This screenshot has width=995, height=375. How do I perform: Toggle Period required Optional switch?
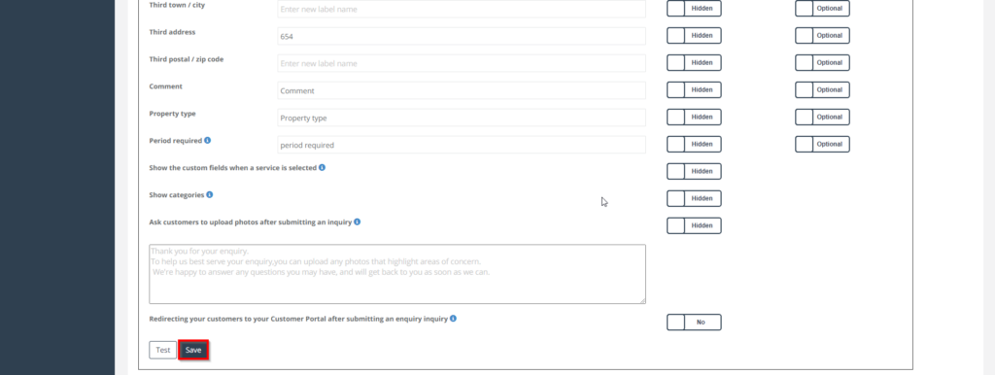tap(822, 144)
